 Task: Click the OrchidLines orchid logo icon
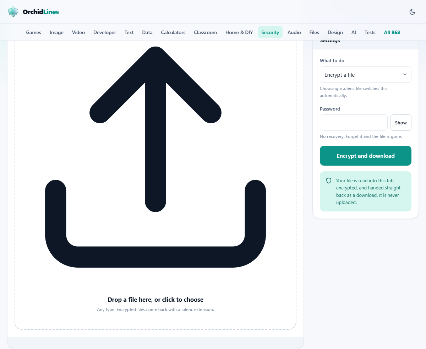point(13,12)
